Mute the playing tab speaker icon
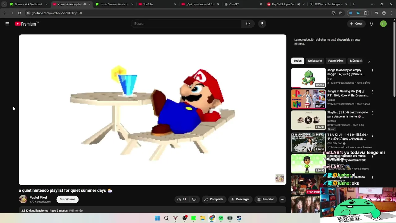396x223 pixels. tap(84, 4)
